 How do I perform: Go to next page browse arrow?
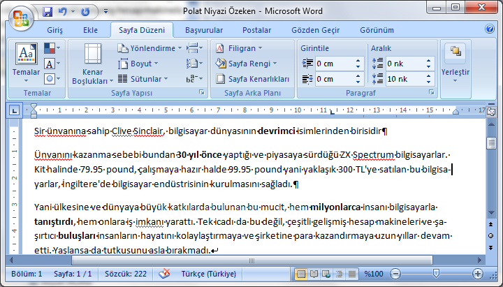[x=491, y=248]
